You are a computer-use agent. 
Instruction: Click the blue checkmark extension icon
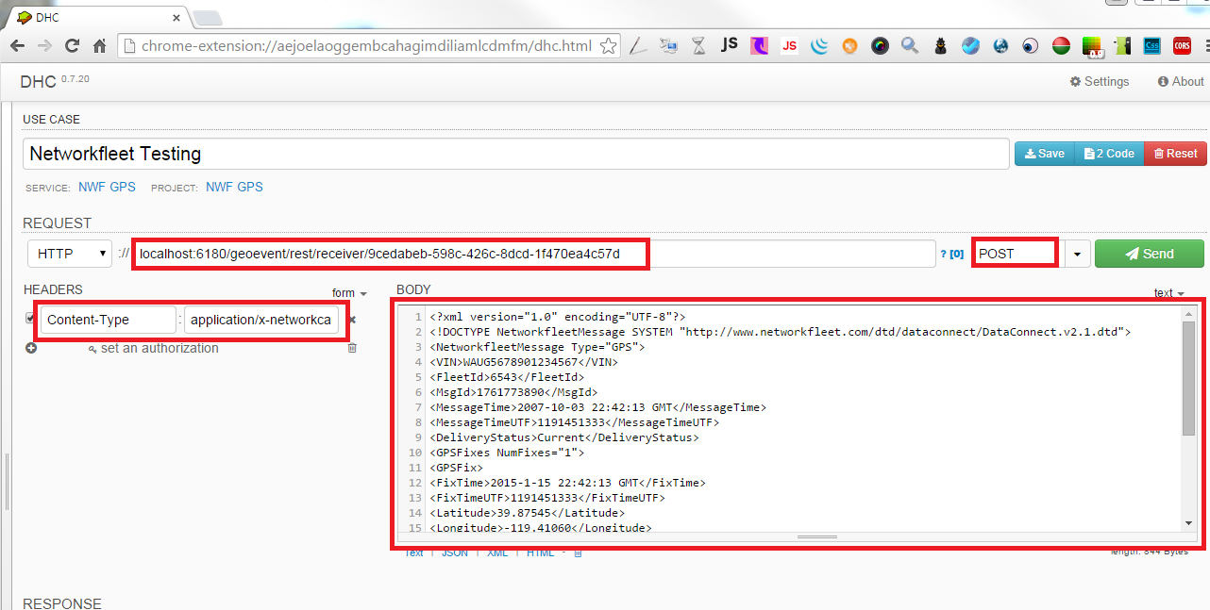pos(970,45)
